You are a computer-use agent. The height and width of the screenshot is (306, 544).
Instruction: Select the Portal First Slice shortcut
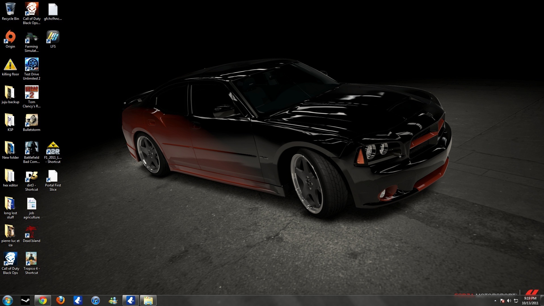point(53,180)
